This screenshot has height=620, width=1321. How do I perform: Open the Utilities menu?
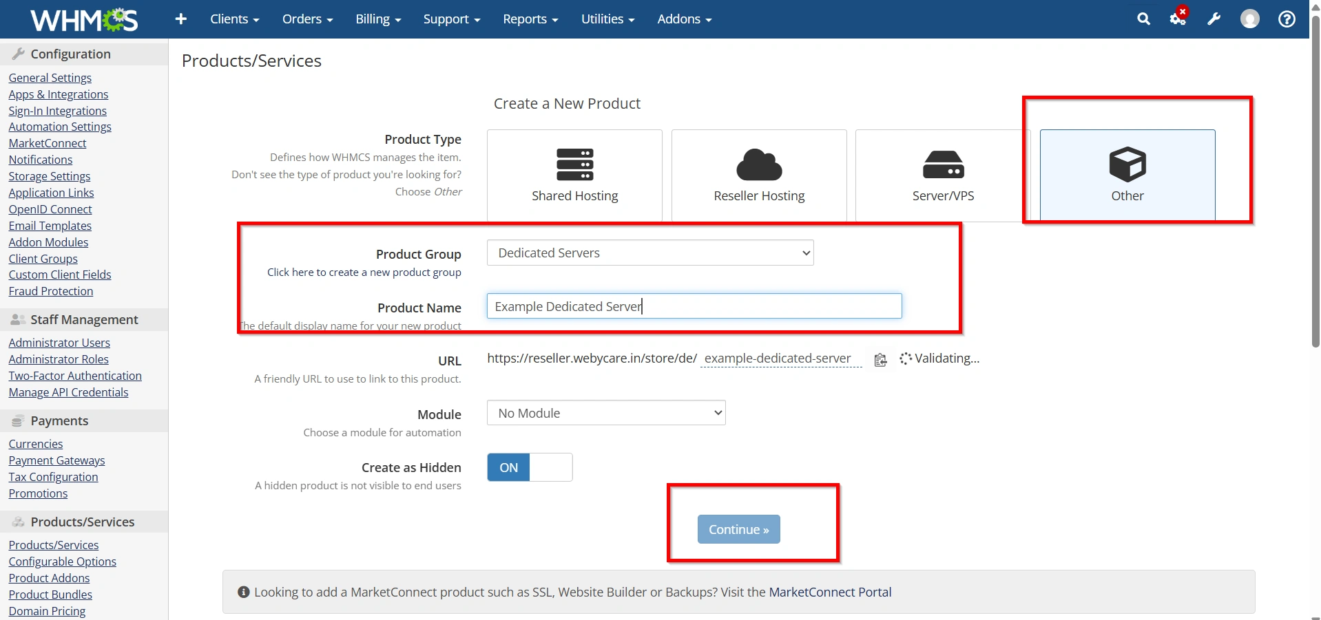pyautogui.click(x=607, y=19)
